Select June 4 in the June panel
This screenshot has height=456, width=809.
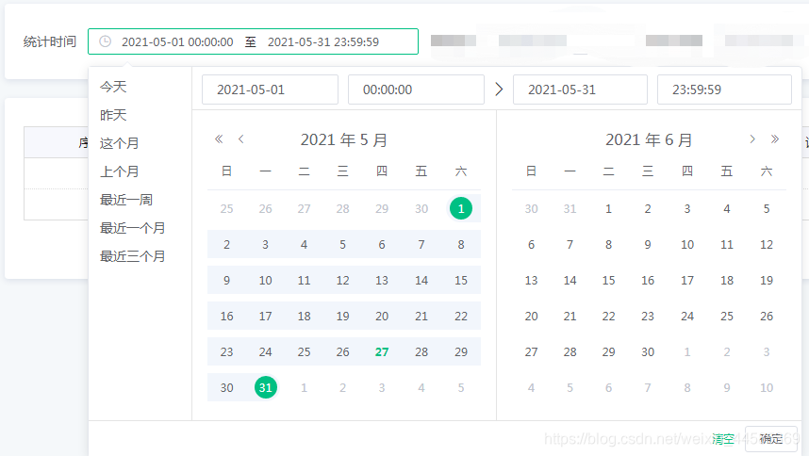(x=727, y=208)
